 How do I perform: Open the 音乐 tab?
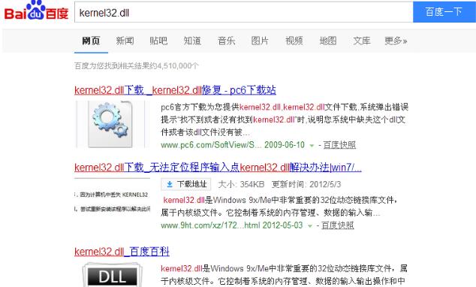click(x=227, y=41)
